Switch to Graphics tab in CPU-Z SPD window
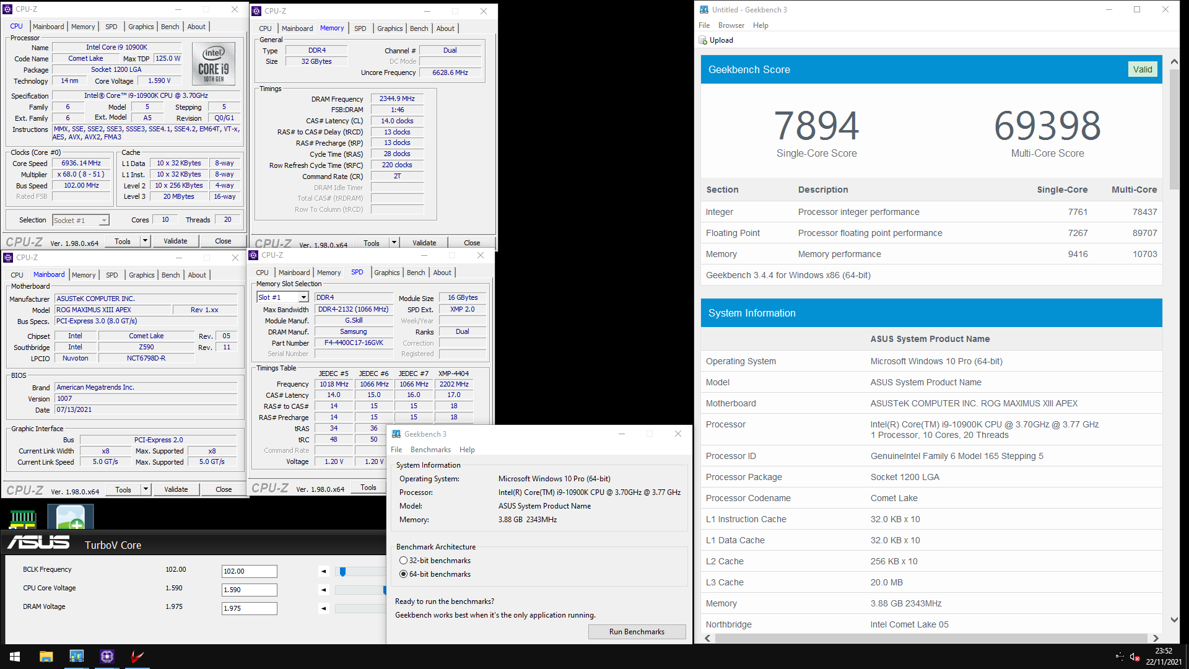Viewport: 1189px width, 669px height. 387,273
